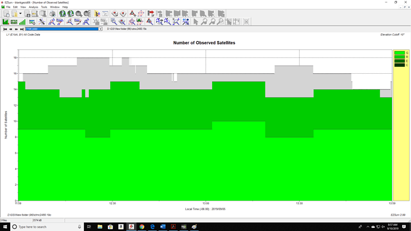Open the Tools menu
The width and height of the screenshot is (411, 231).
coord(44,7)
